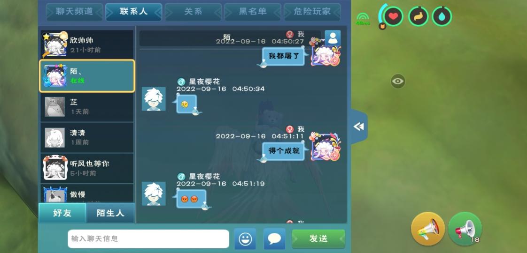Viewport: 527px width, 253px height.
Task: Tap the yellow megaphone broadcast icon
Action: click(428, 229)
